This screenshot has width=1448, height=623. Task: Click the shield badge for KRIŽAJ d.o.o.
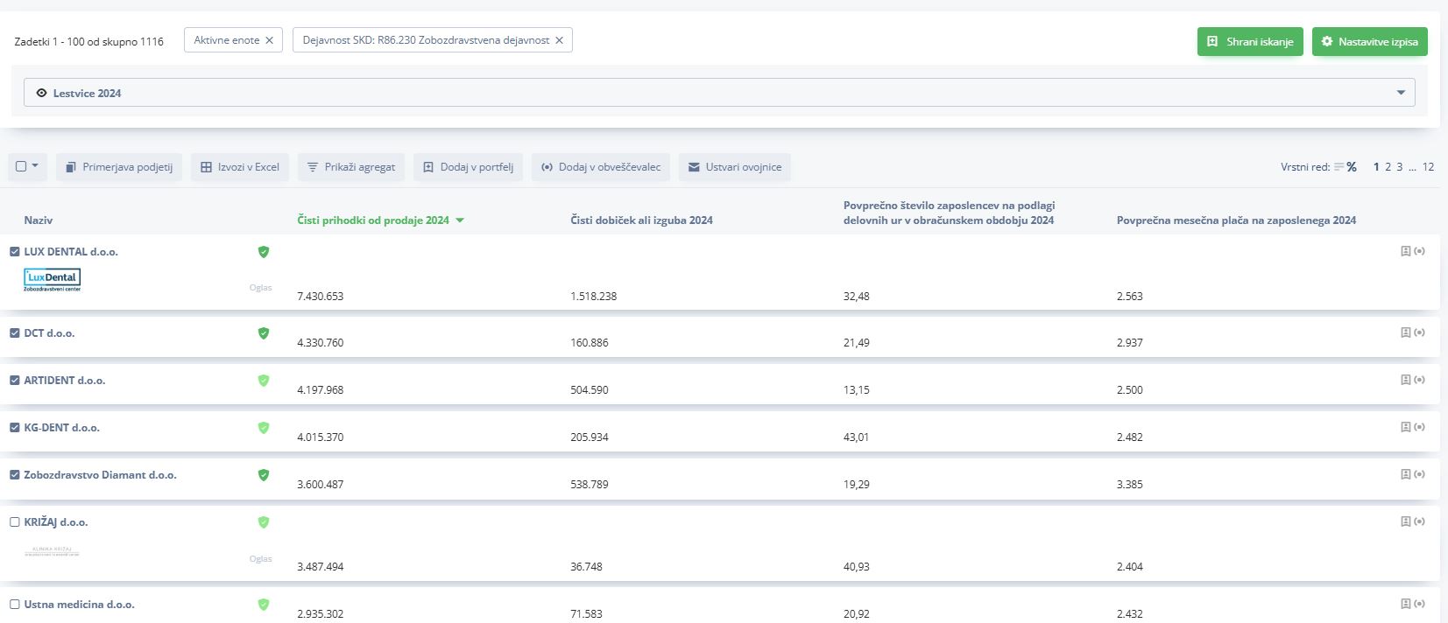click(x=263, y=522)
